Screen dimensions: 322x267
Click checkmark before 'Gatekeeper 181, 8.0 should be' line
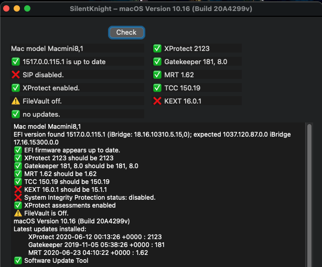click(x=18, y=166)
